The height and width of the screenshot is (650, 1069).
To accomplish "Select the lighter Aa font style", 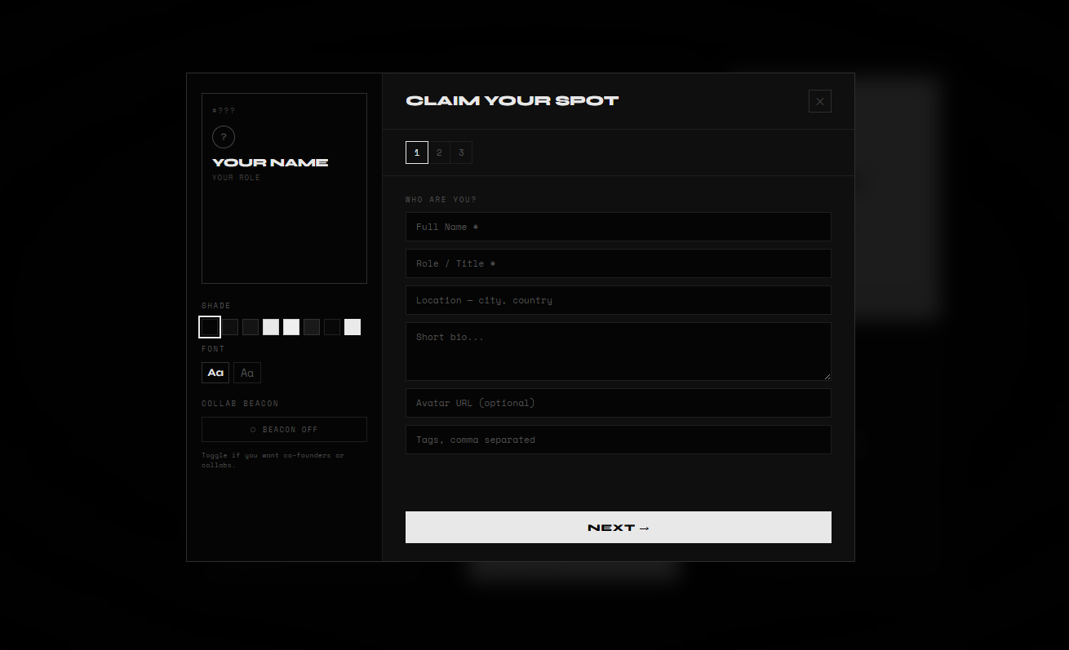I will click(x=246, y=372).
